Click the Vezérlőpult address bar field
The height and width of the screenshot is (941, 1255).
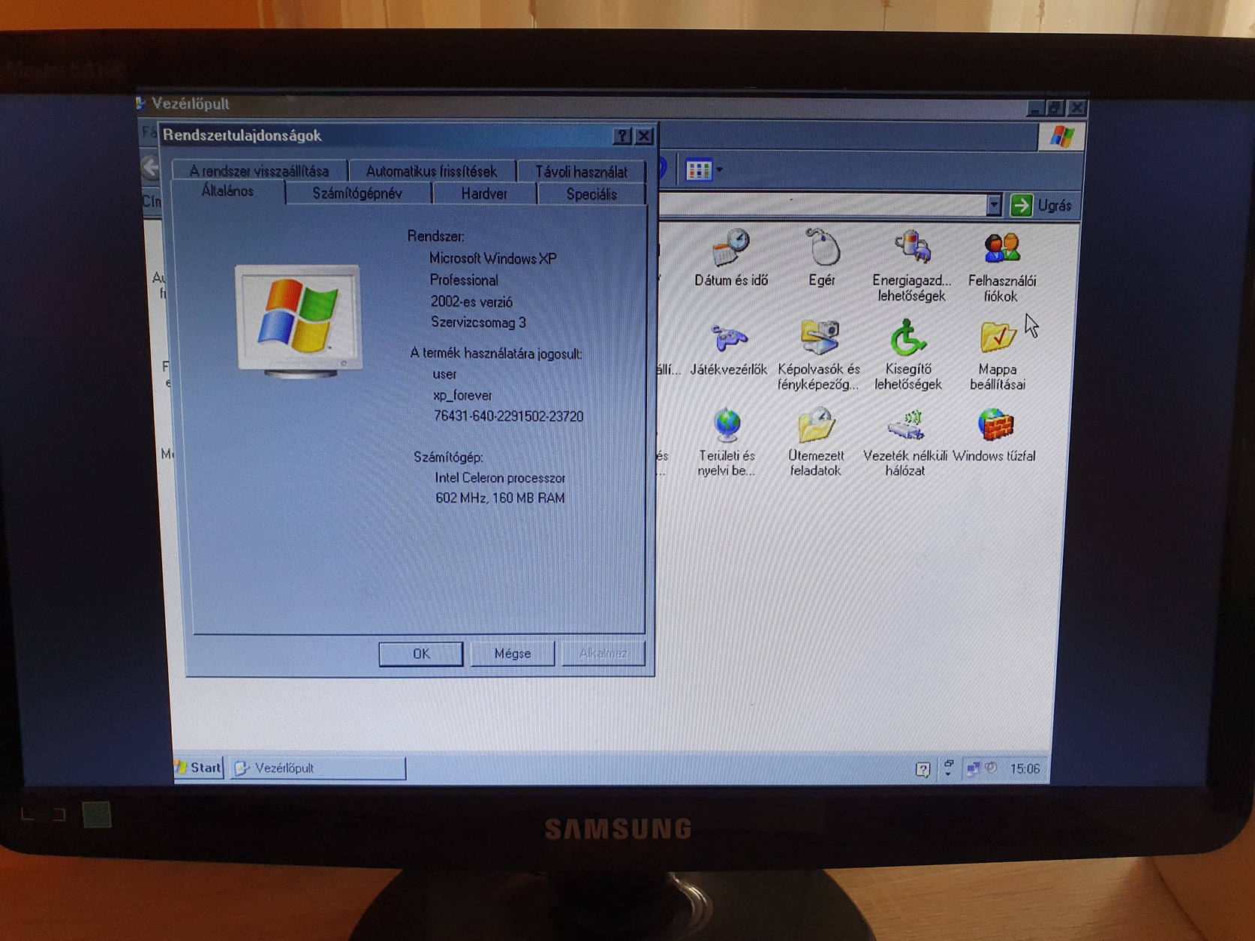click(822, 205)
